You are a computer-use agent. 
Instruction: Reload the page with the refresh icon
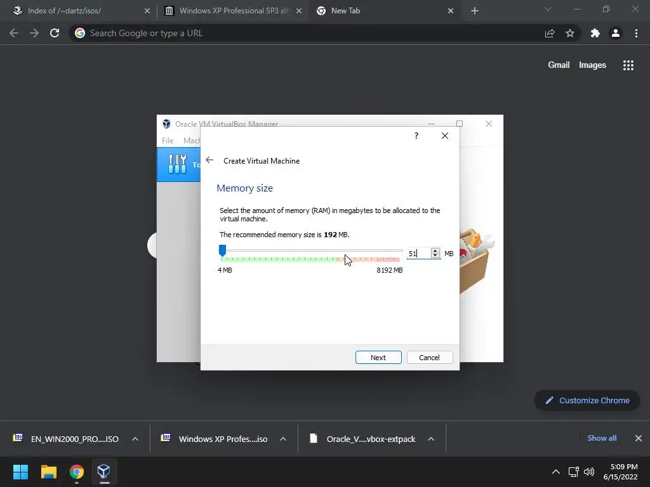(55, 33)
